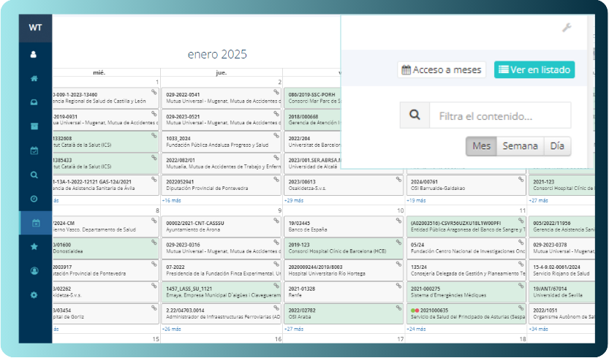Switch calendar to Semana view
Image resolution: width=609 pixels, height=358 pixels.
pyautogui.click(x=520, y=146)
